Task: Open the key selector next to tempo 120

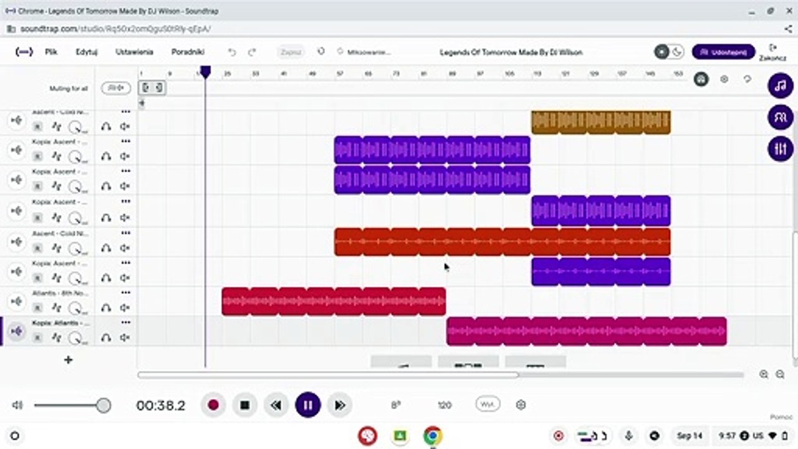Action: (x=396, y=405)
